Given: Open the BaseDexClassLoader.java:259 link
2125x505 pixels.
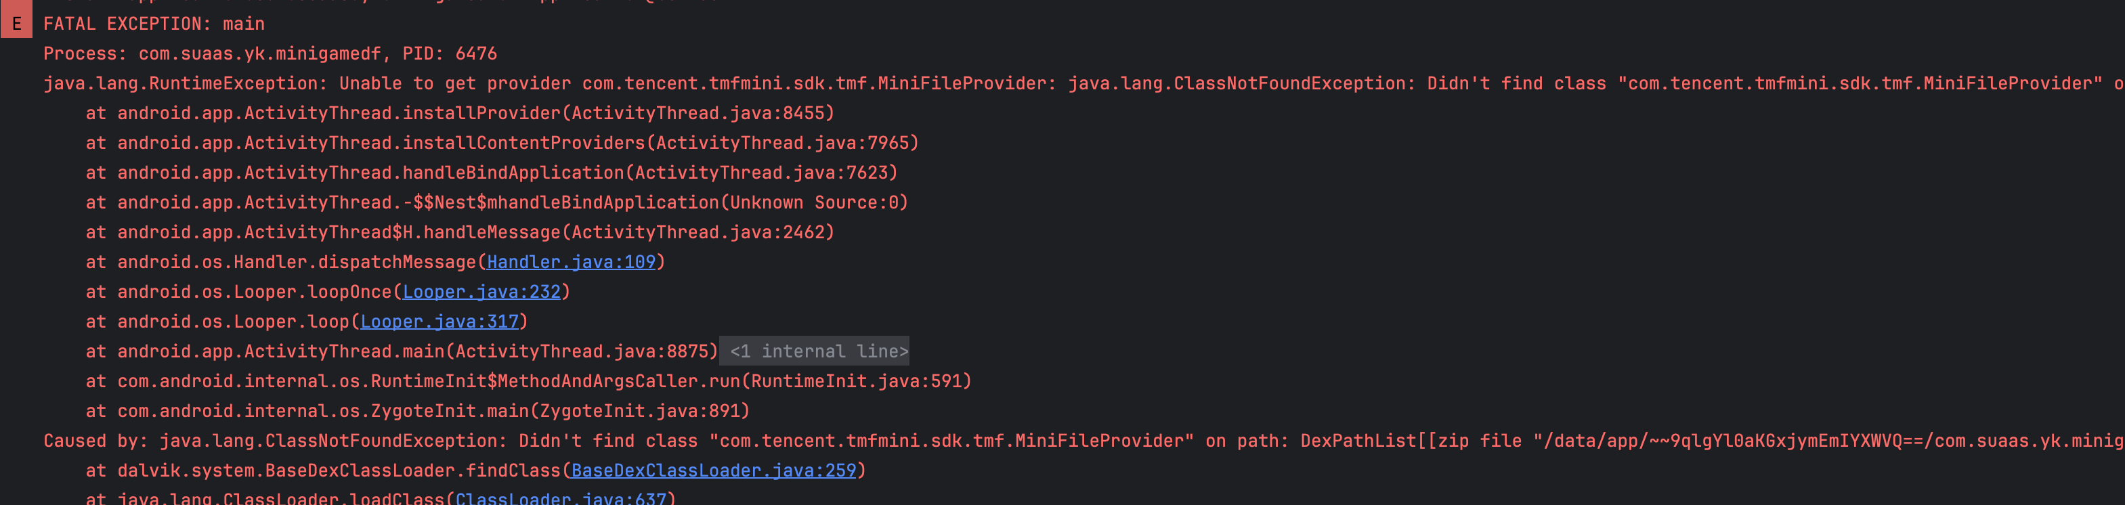Looking at the screenshot, I should [x=714, y=470].
